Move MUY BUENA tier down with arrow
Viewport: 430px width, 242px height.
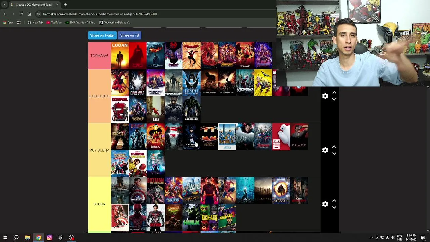334,154
